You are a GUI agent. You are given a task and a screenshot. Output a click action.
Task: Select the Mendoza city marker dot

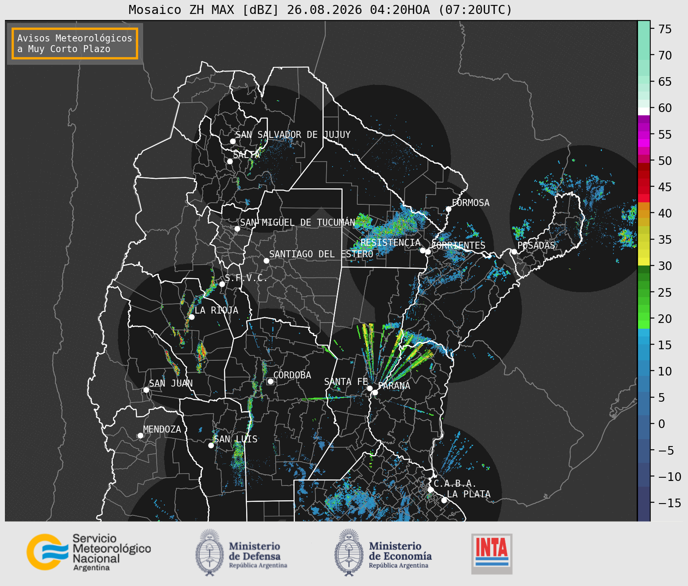[140, 435]
